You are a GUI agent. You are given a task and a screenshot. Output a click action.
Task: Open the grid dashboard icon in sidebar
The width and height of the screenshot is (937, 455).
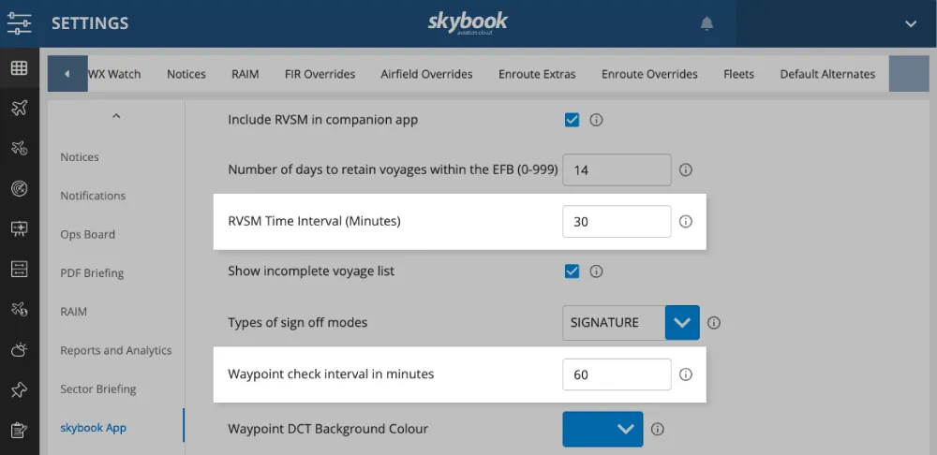[x=19, y=68]
